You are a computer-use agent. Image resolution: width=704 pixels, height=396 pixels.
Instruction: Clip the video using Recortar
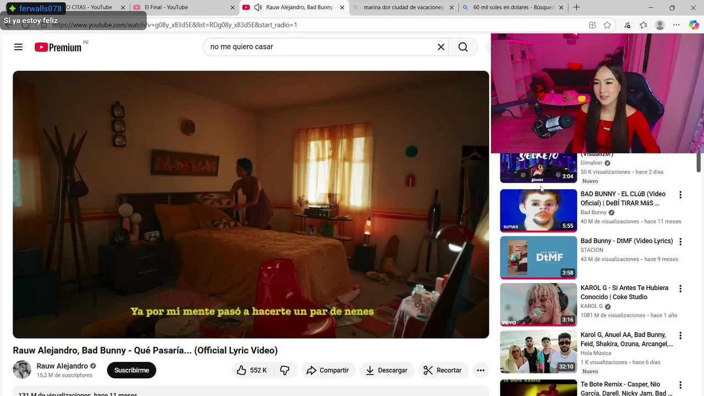443,370
